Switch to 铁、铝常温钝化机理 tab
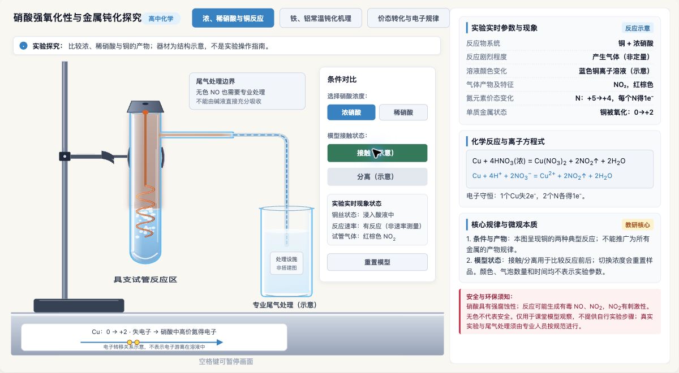Screen dimensions: 679x373 pyautogui.click(x=321, y=18)
